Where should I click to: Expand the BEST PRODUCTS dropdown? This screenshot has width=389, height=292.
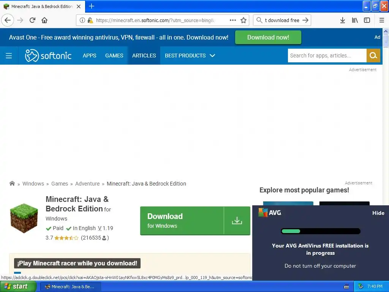click(x=190, y=56)
